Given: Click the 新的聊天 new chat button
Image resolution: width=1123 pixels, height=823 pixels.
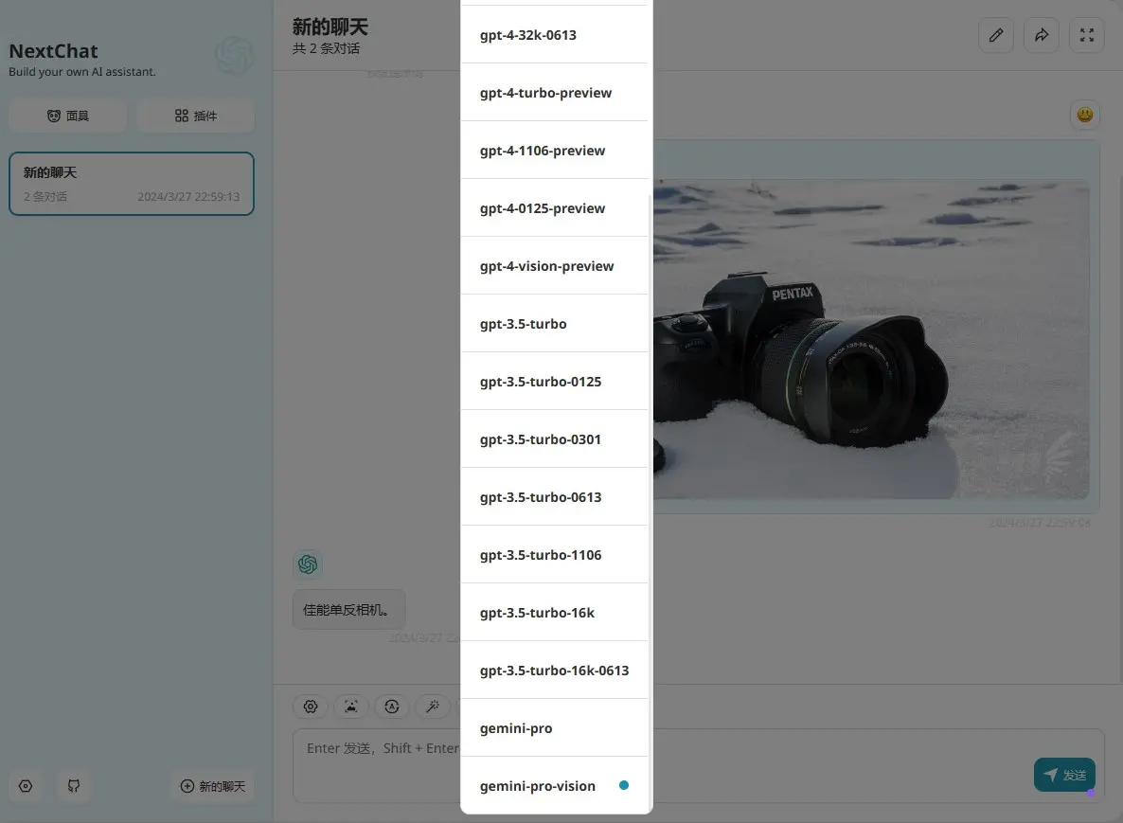Looking at the screenshot, I should 213,786.
